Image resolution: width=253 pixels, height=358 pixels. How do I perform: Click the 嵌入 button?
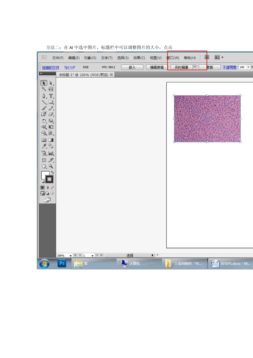tap(132, 67)
